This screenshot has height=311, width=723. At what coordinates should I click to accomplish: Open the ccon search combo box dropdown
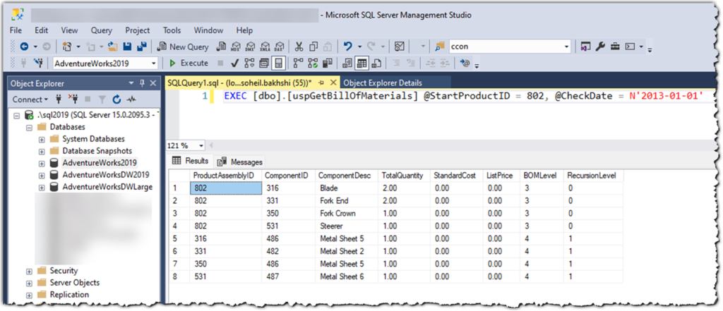(x=567, y=47)
